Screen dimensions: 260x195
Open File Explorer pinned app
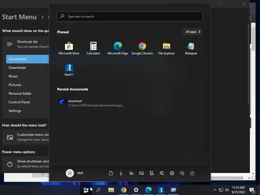coord(167,48)
